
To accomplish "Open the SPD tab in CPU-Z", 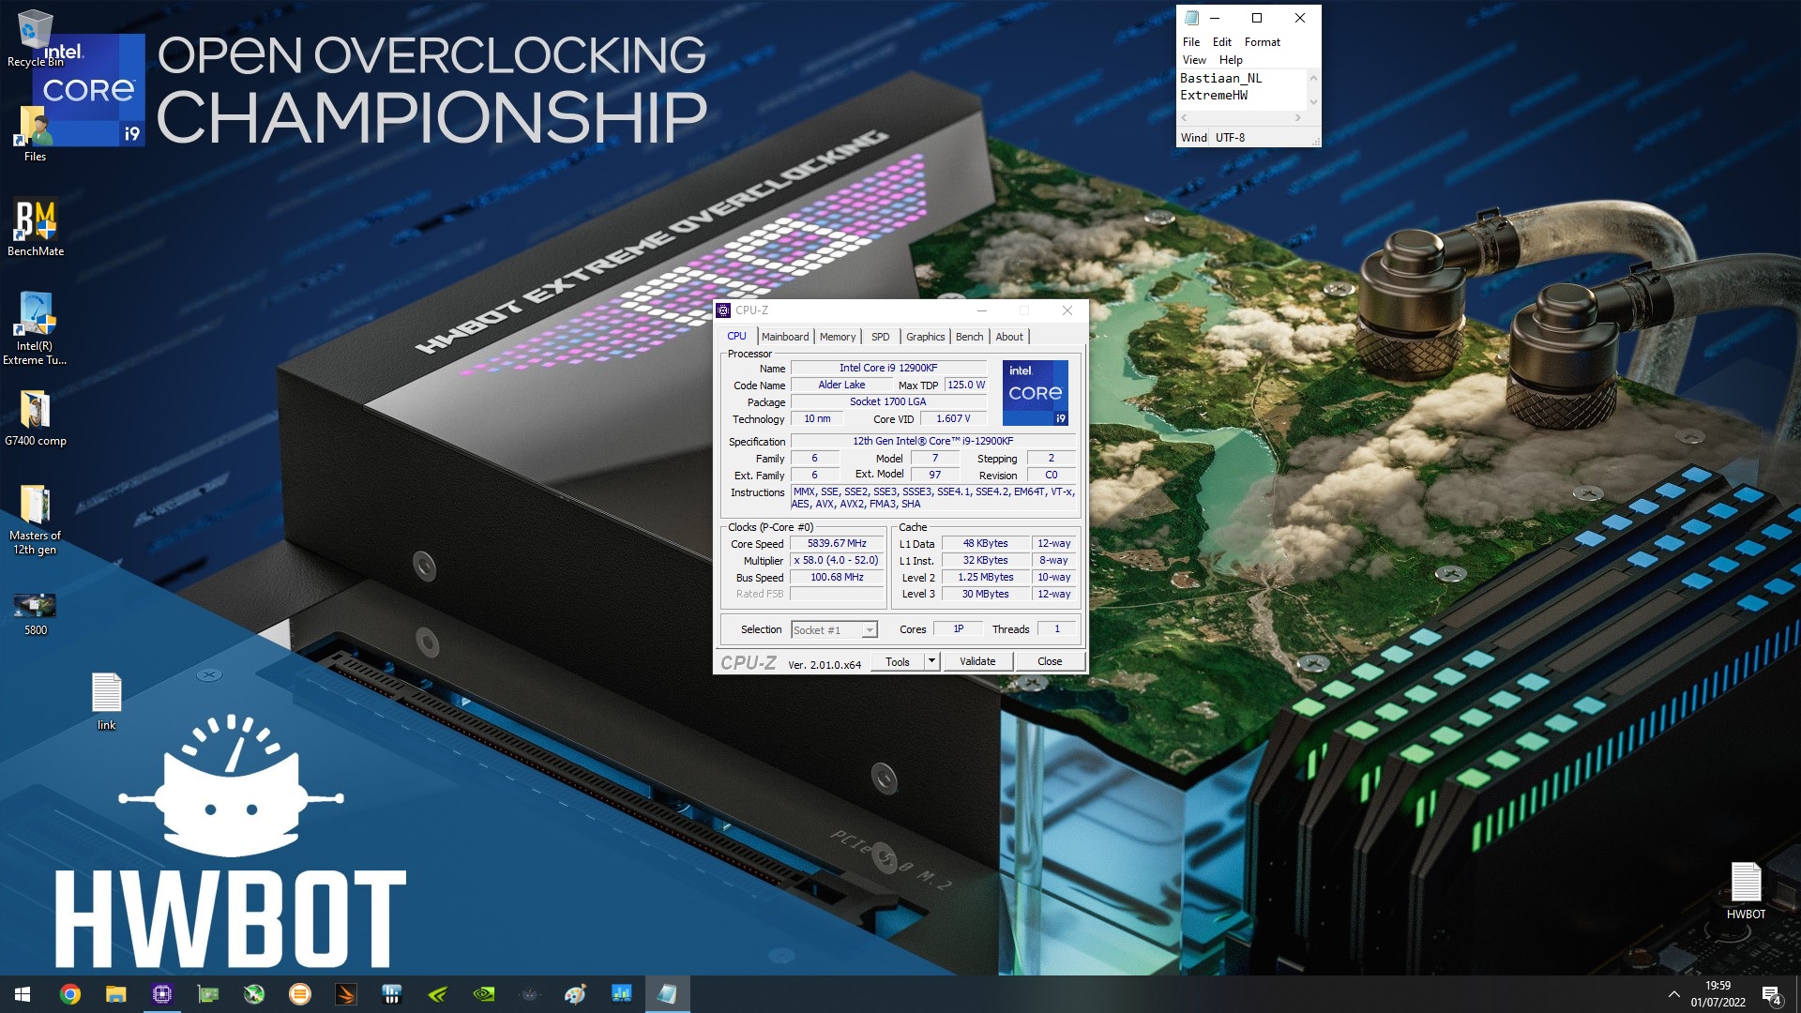I will (x=880, y=337).
